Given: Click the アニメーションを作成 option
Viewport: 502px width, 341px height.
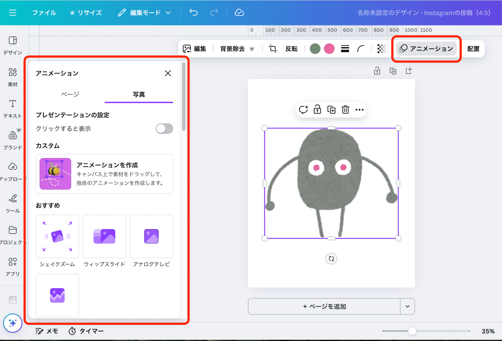Looking at the screenshot, I should [x=104, y=174].
